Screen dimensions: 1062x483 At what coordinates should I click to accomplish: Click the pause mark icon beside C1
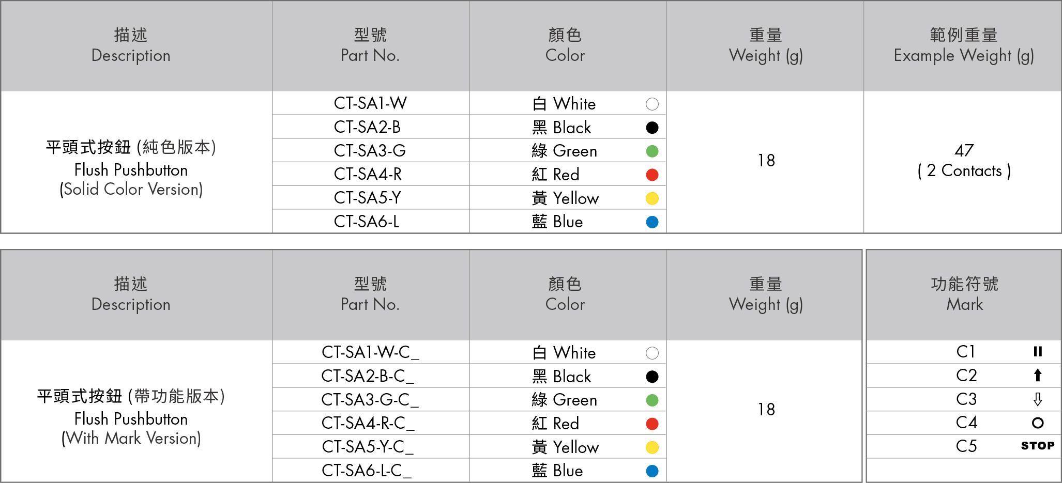1037,352
